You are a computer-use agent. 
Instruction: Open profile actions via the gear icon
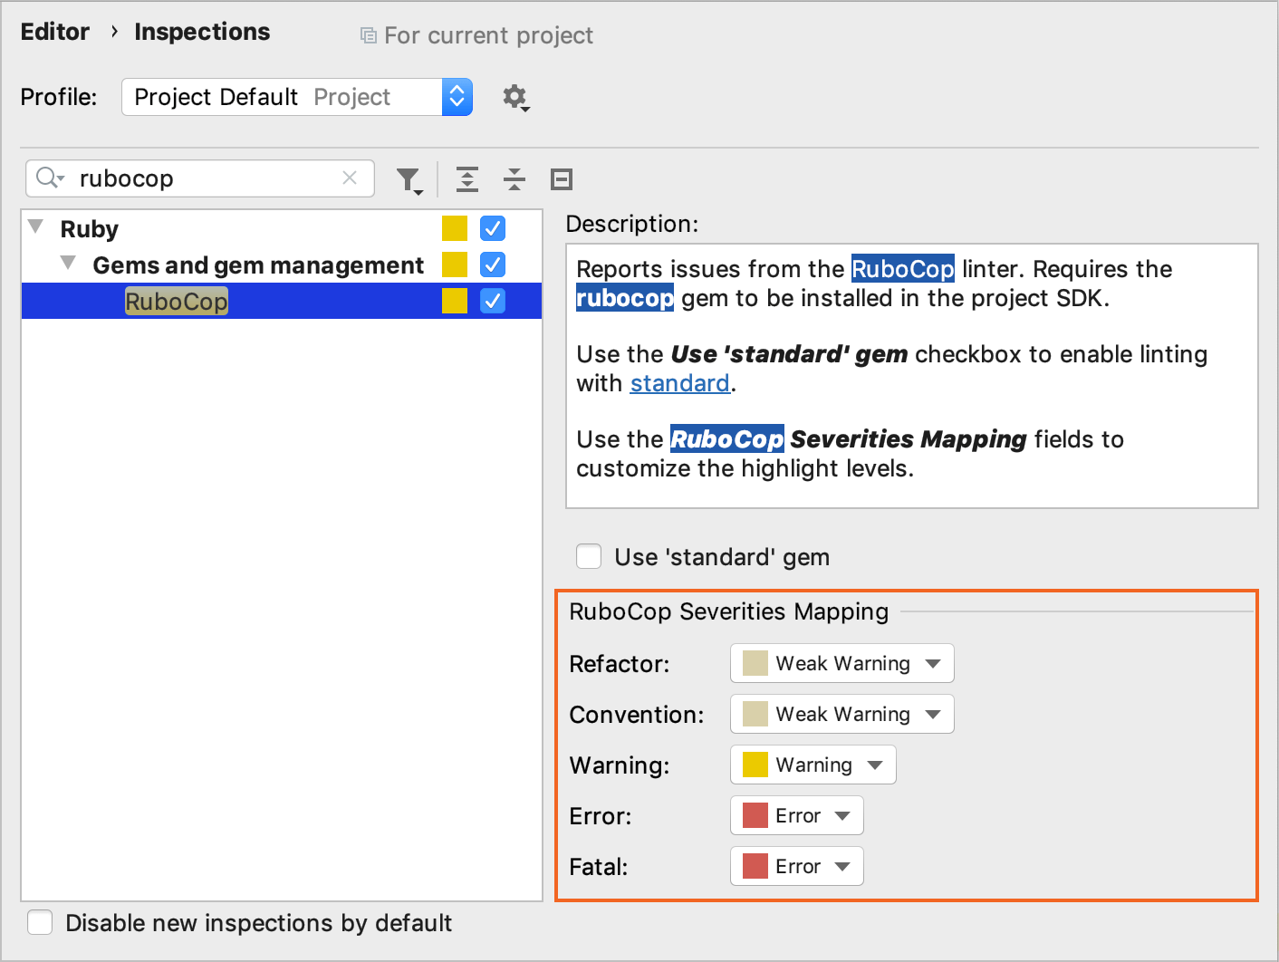click(x=514, y=98)
